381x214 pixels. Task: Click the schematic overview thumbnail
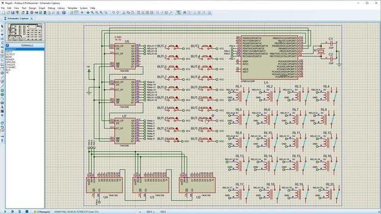pos(25,32)
